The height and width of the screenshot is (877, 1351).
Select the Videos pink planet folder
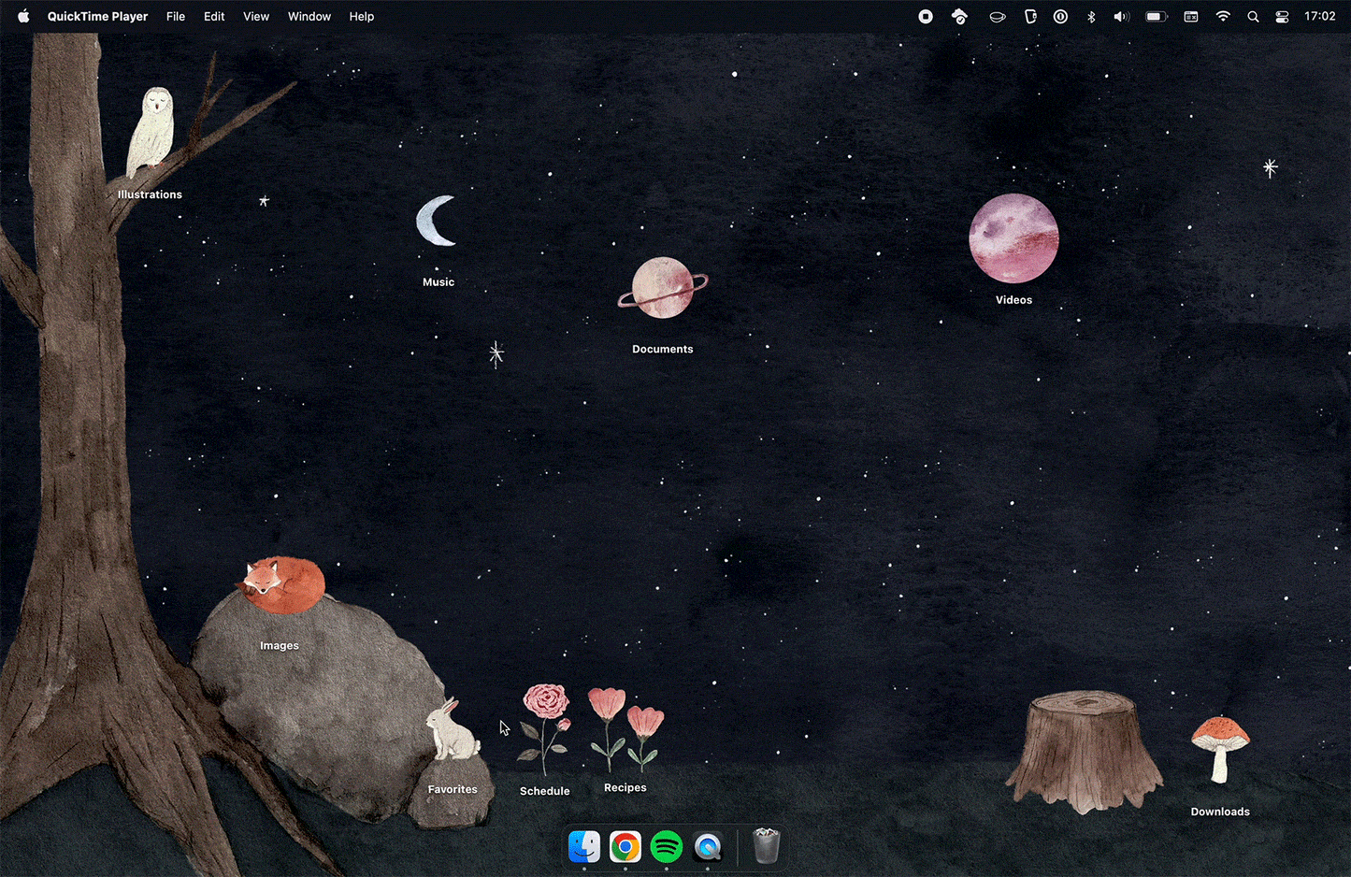click(1013, 238)
